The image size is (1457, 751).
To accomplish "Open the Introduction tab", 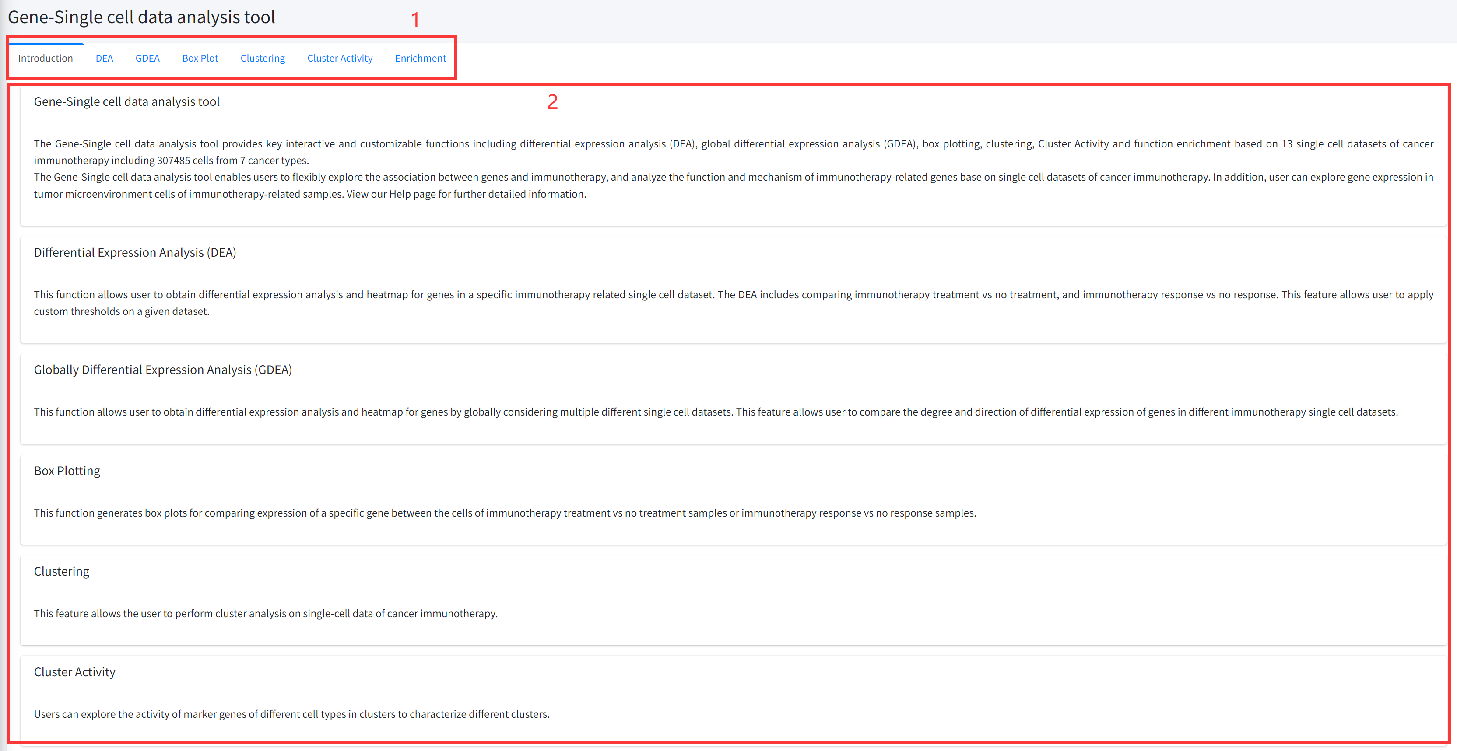I will pos(45,58).
